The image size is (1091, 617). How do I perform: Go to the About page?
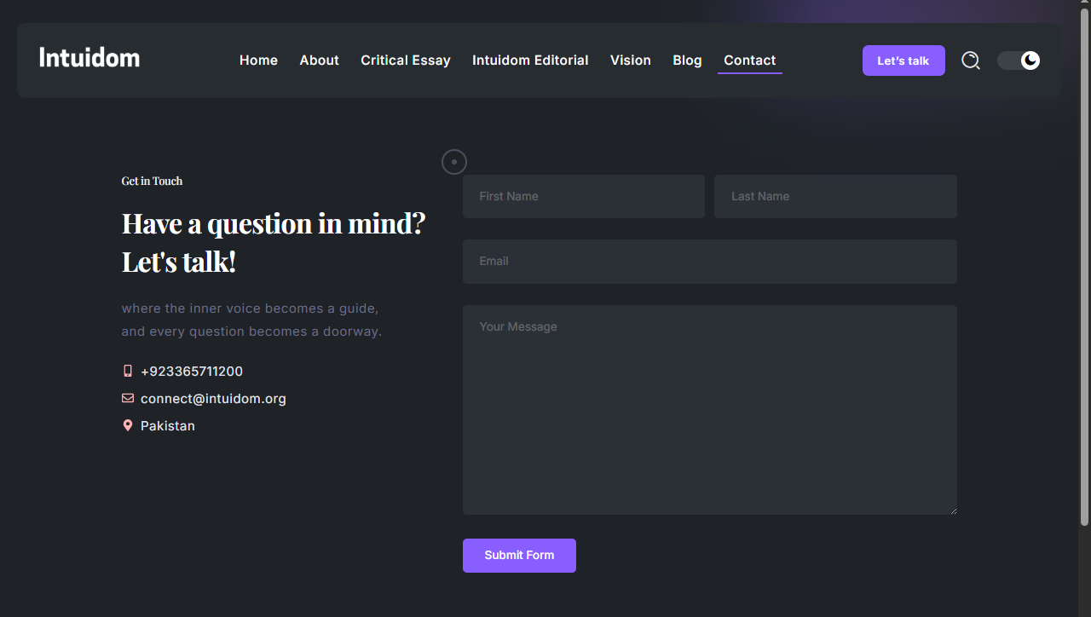click(x=319, y=61)
